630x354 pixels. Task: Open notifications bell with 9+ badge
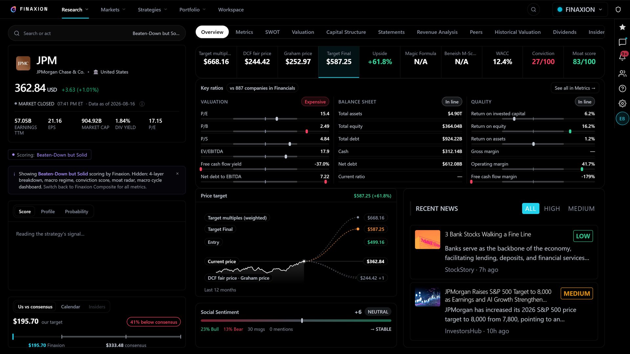(x=622, y=56)
